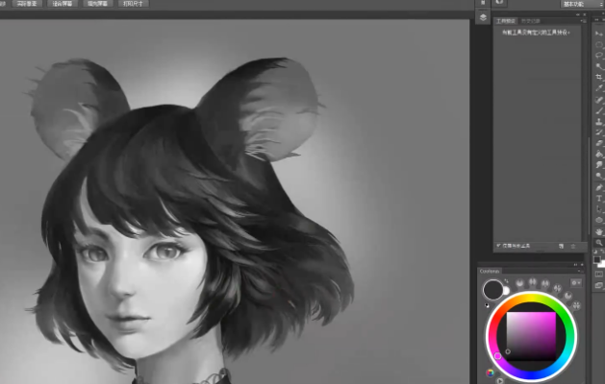The width and height of the screenshot is (605, 384).
Task: Change screen mode from toolbar bottom
Action: point(599,285)
